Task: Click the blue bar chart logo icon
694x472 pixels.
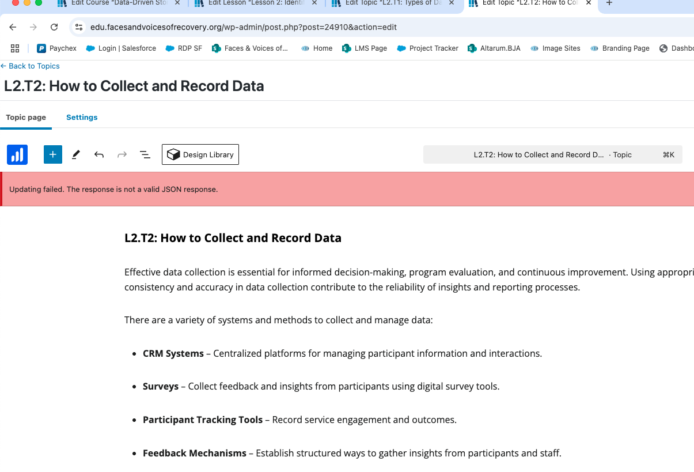Action: pos(17,154)
